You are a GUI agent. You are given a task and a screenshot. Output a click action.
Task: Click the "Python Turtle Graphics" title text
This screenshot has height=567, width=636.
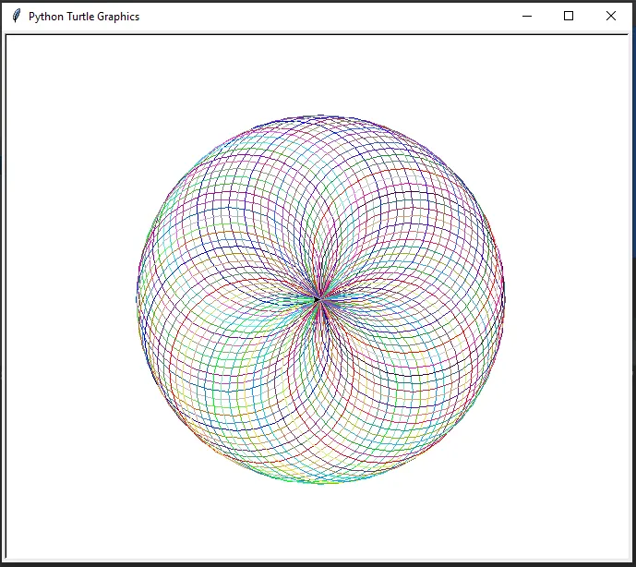84,17
